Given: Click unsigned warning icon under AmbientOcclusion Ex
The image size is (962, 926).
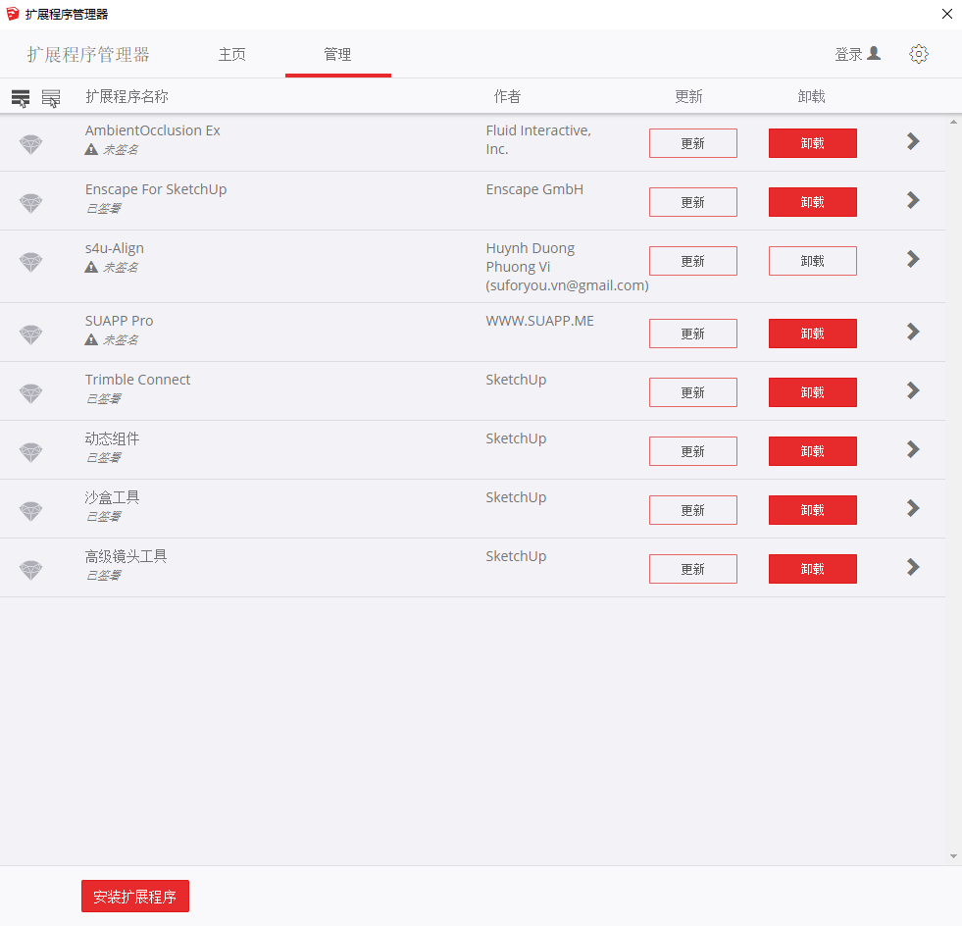Looking at the screenshot, I should pos(91,149).
